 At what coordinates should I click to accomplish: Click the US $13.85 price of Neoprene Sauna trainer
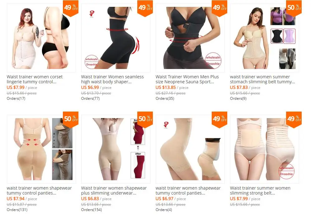point(166,87)
